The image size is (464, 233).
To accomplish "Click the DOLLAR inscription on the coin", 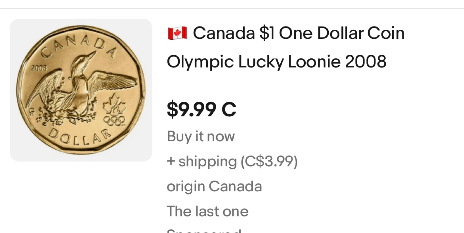I will (79, 136).
